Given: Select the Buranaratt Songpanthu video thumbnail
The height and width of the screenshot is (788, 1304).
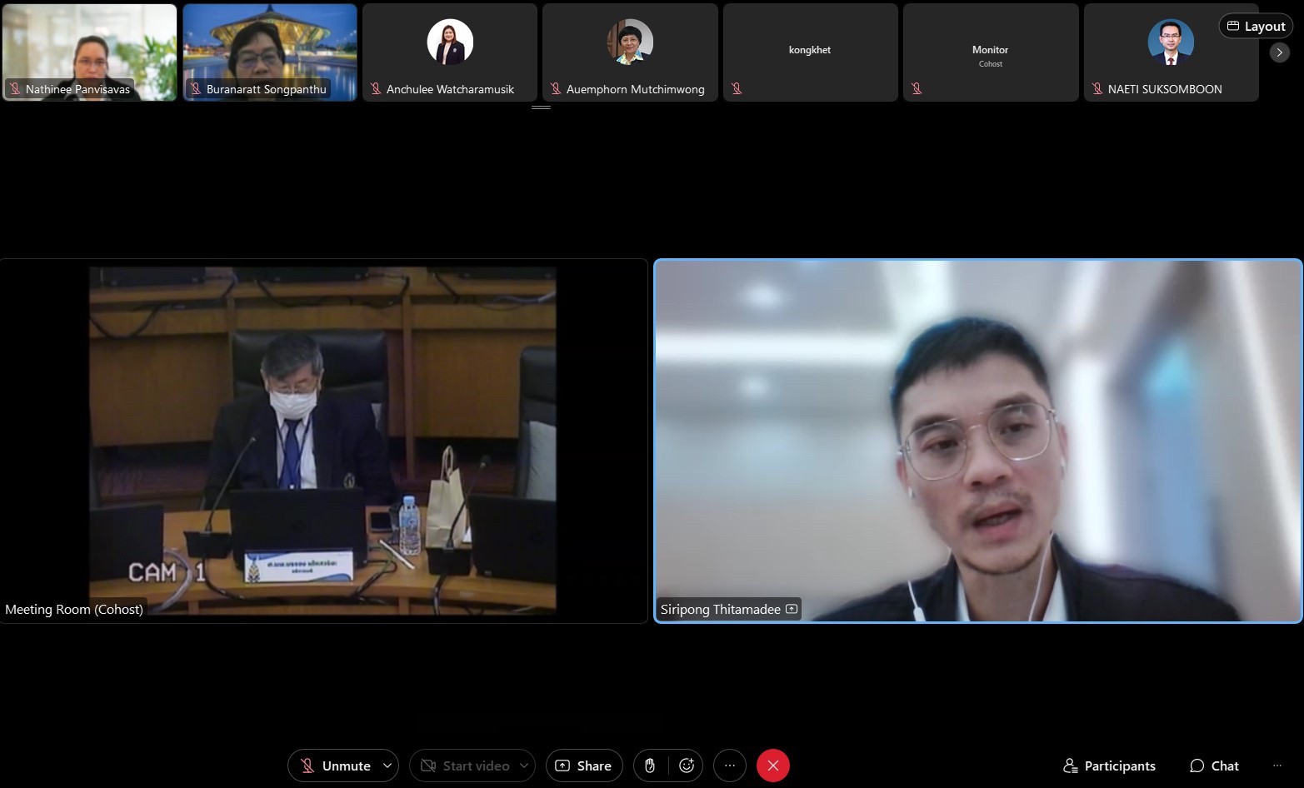Looking at the screenshot, I should (270, 52).
